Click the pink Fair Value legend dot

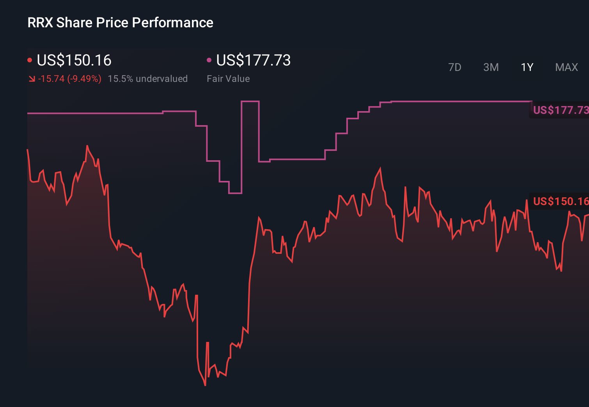(x=209, y=60)
